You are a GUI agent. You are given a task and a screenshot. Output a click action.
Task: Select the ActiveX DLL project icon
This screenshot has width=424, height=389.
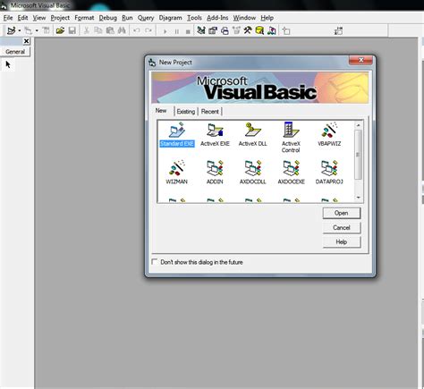pyautogui.click(x=253, y=135)
